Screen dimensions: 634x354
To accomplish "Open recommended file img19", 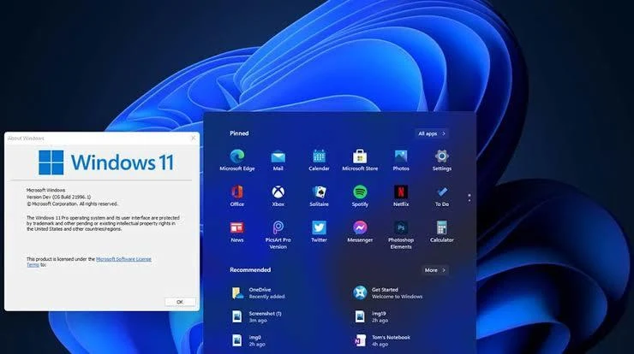I will click(x=371, y=317).
